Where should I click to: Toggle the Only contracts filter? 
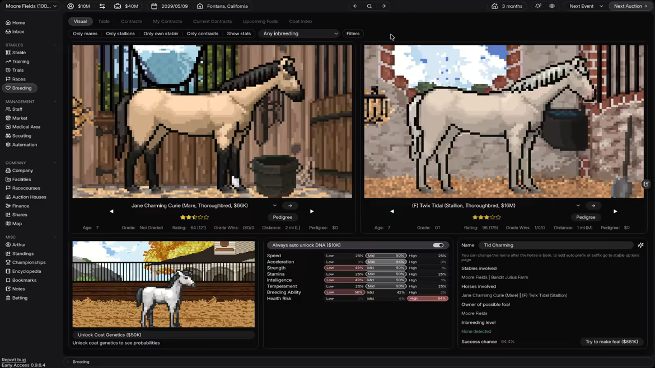coord(203,34)
